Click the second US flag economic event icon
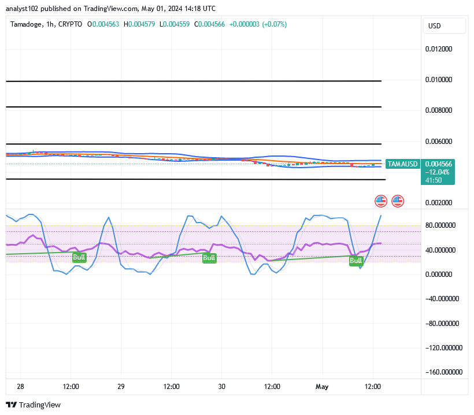The width and height of the screenshot is (474, 415). [x=398, y=201]
